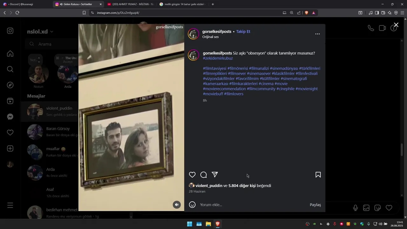Open the profile avatar in the sidebar

[10, 164]
